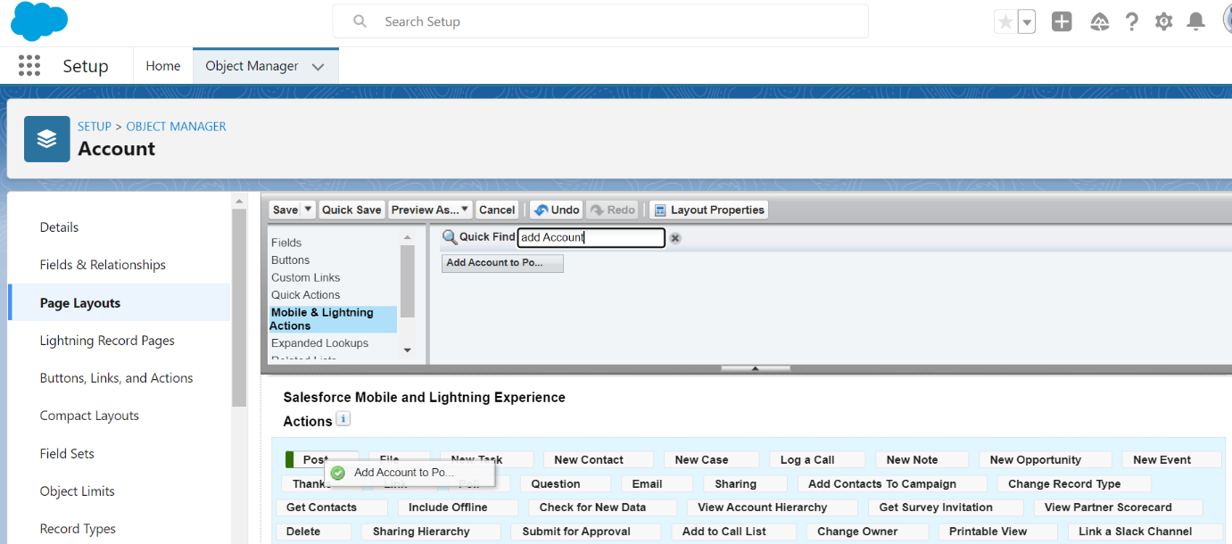Click the palette list scroll-down arrow
This screenshot has width=1232, height=544.
pos(408,350)
